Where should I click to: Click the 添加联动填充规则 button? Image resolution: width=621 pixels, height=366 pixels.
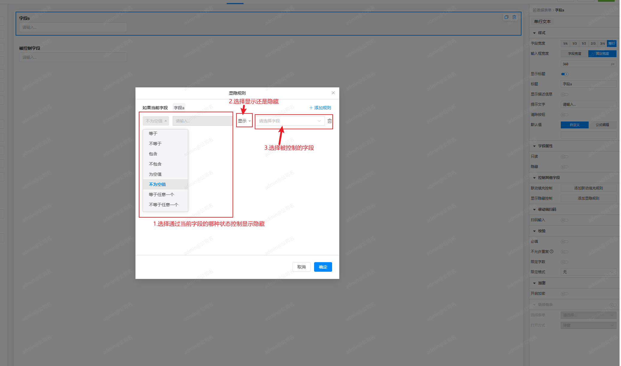tap(588, 188)
